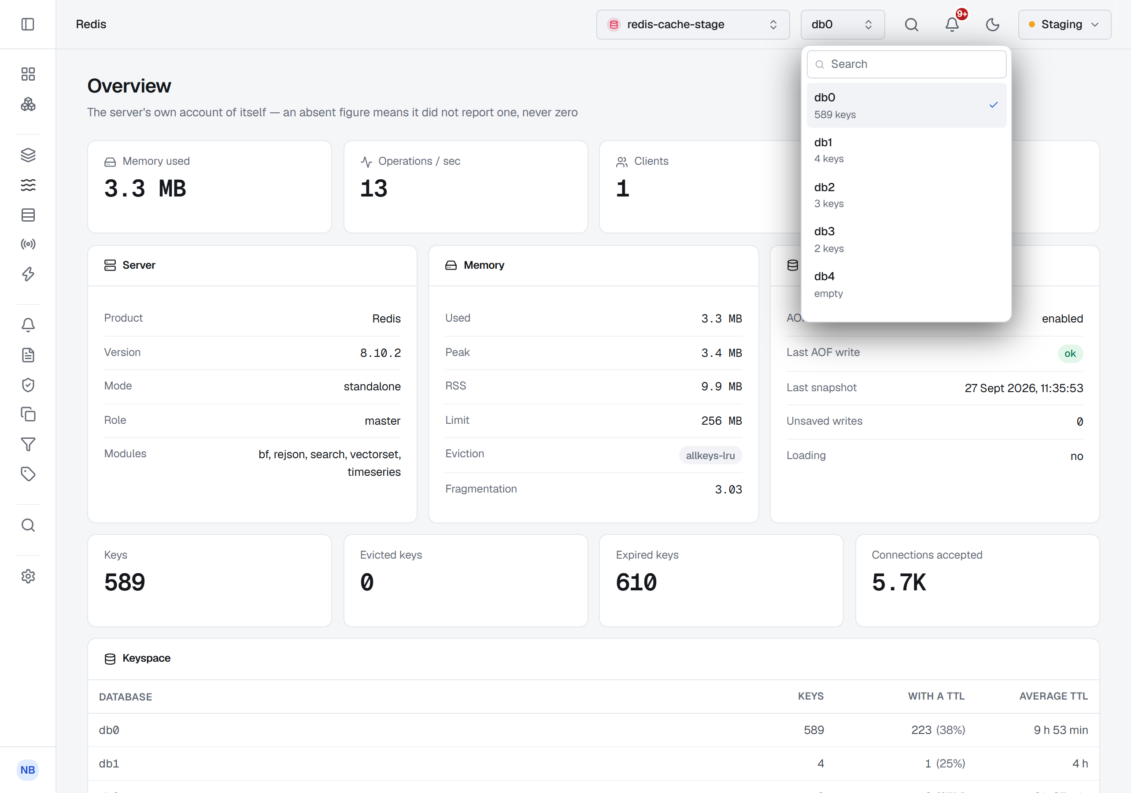Click the WITH A TTL column header
The image size is (1131, 793).
tap(936, 697)
